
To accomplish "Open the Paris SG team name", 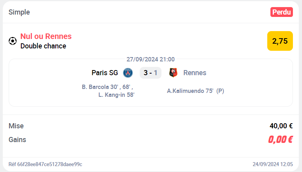I will 105,73.
